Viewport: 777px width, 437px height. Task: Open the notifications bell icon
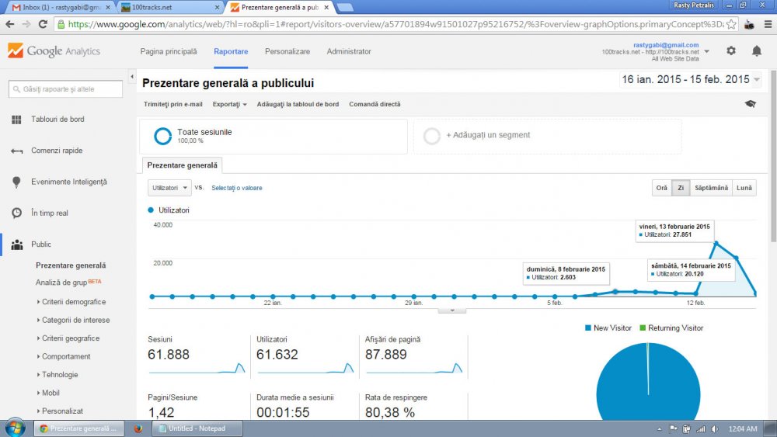pyautogui.click(x=757, y=50)
